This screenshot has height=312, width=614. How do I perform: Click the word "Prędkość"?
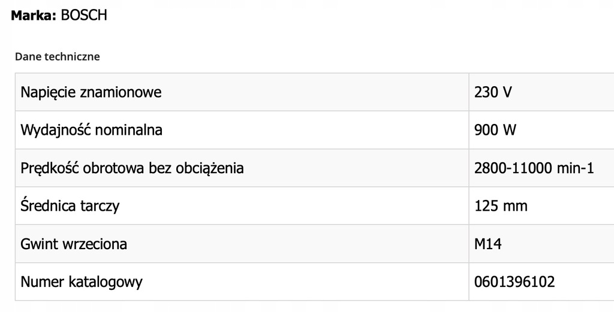pos(50,168)
